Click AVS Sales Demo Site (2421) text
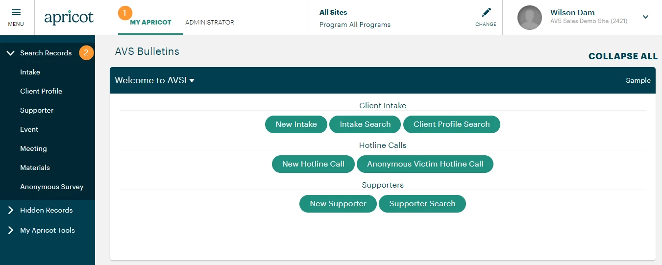The width and height of the screenshot is (662, 265). tap(588, 21)
